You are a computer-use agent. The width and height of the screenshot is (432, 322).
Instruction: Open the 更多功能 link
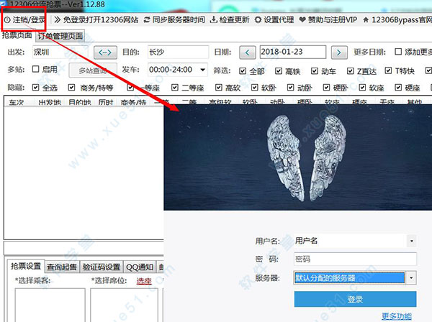pos(397,316)
